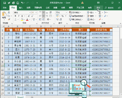This screenshot has width=122, height=98.
Task: Apply italic formatting
Action: (19, 16)
